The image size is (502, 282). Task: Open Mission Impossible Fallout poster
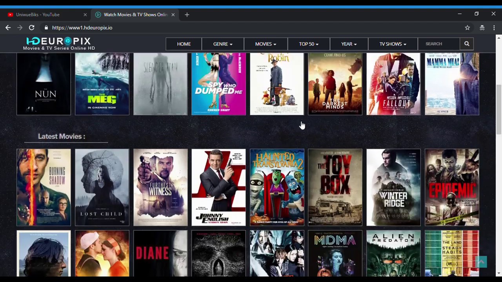pos(393,84)
